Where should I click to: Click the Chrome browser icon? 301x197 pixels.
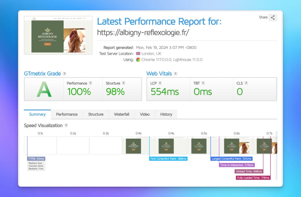pos(138,60)
